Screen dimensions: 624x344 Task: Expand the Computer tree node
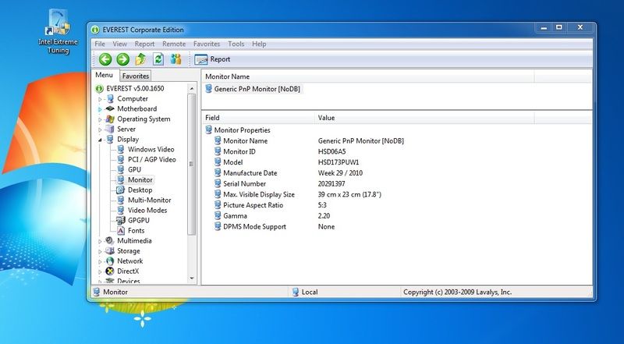pyautogui.click(x=100, y=99)
